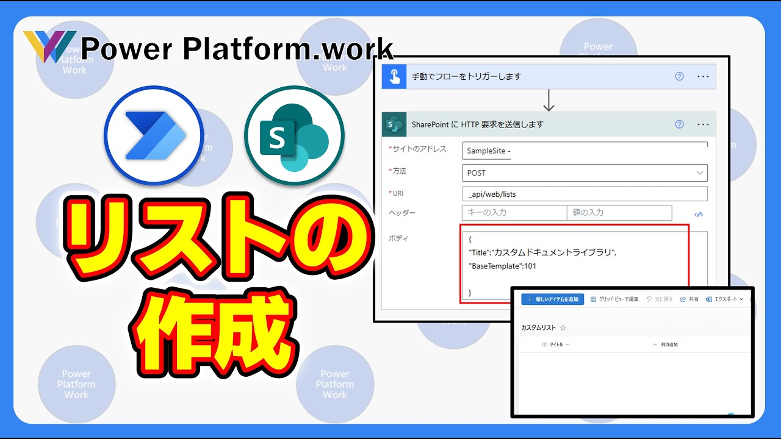Screen dimensions: 781x439
Task: Open the manual trigger card's ellipsis menu
Action: click(703, 77)
